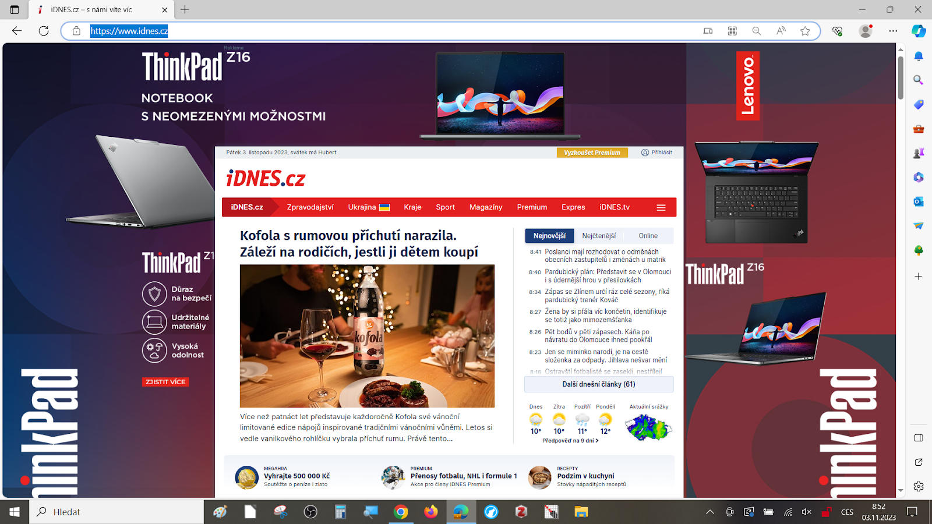Open sidebar search magnifier

919,80
